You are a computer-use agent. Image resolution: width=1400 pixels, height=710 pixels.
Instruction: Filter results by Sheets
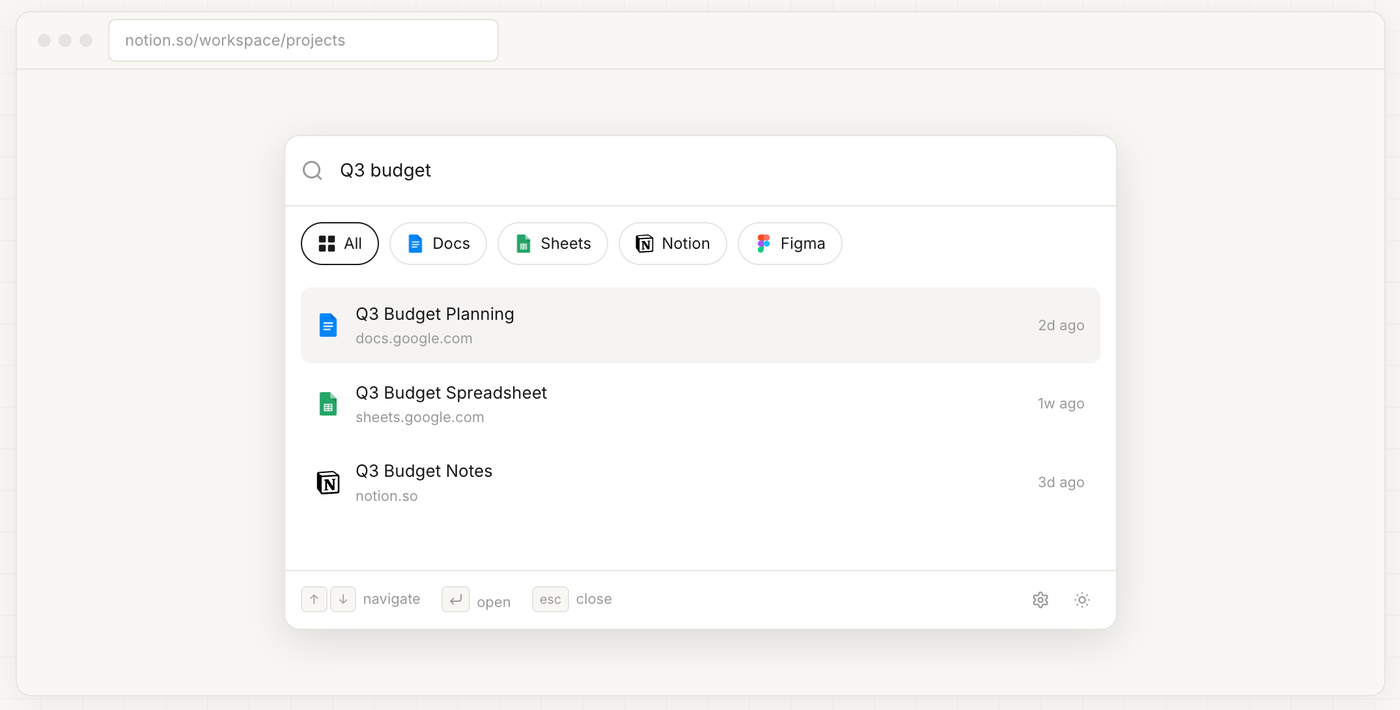553,244
